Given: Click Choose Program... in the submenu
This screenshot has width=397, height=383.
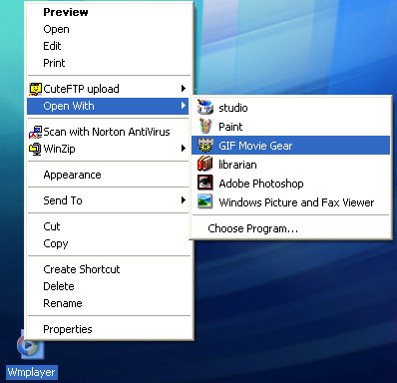Looking at the screenshot, I should [290, 228].
